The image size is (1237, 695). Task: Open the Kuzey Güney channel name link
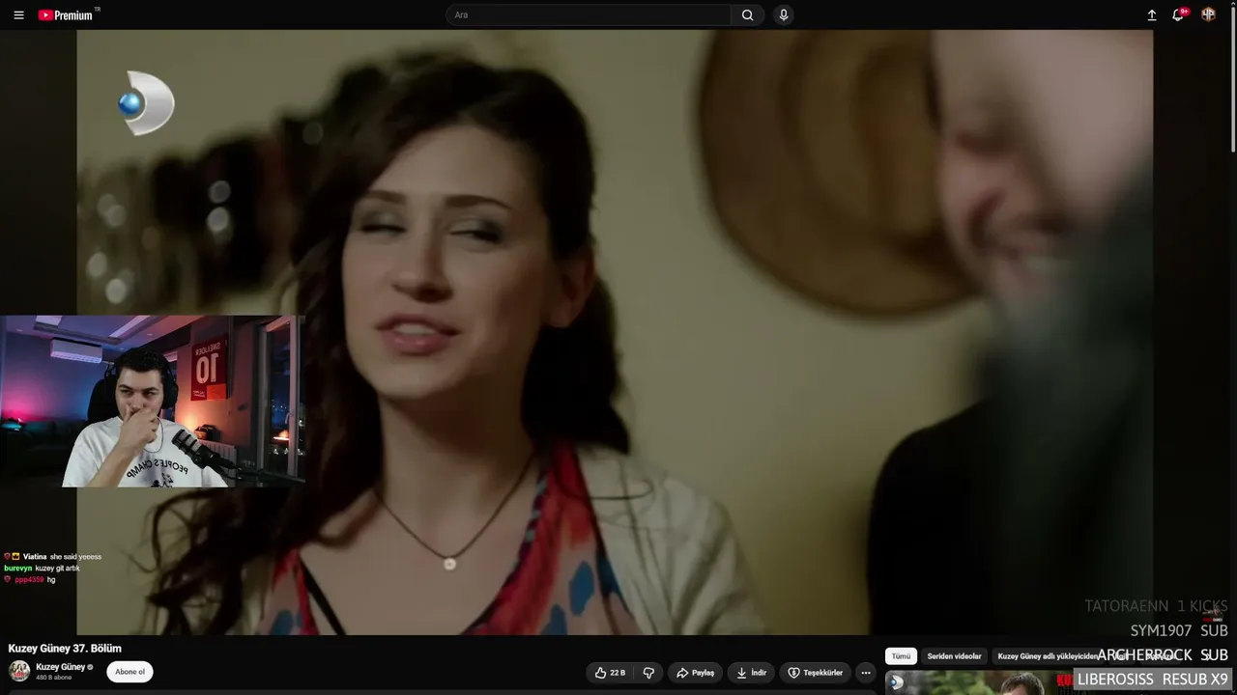(x=60, y=667)
